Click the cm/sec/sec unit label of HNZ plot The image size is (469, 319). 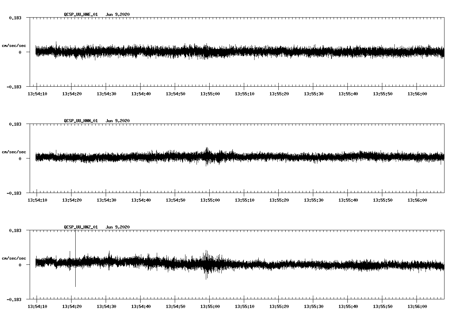tap(14, 259)
